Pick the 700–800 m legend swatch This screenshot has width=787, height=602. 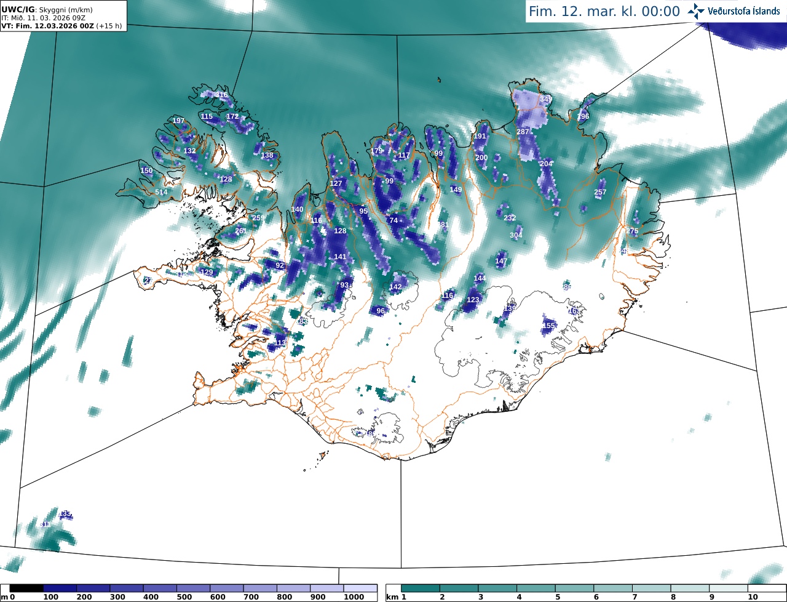coord(260,588)
